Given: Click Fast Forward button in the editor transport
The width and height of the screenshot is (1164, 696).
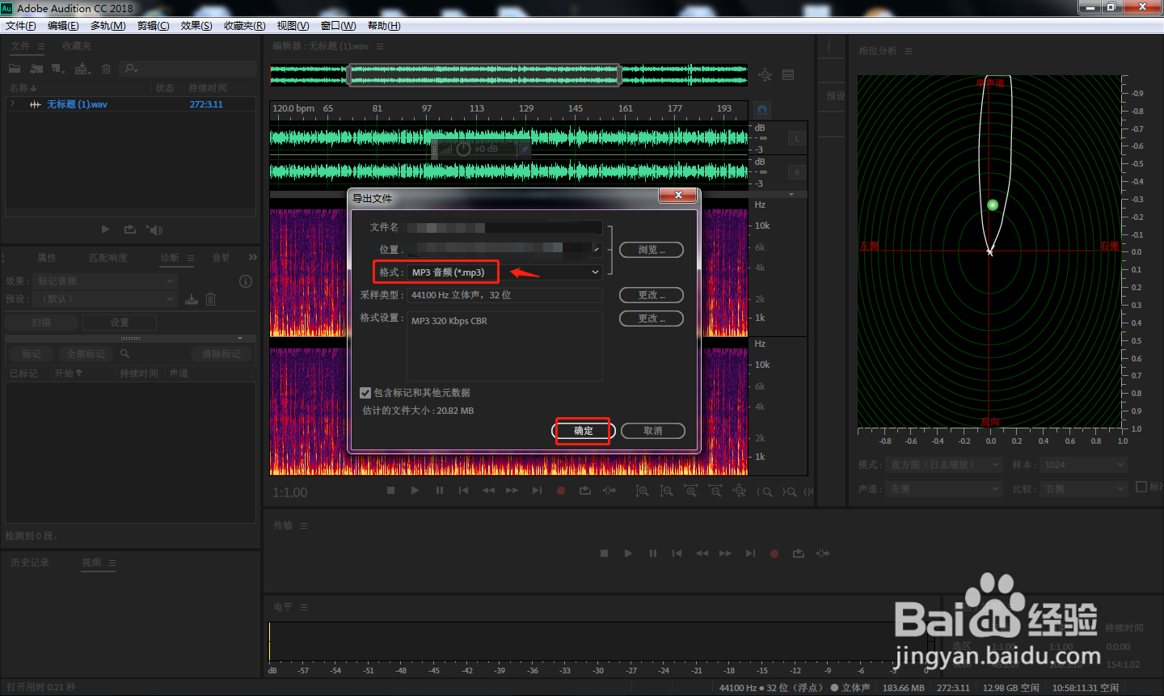Looking at the screenshot, I should (x=512, y=491).
